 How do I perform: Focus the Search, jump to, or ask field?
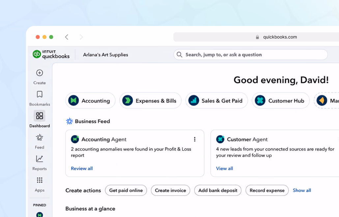click(x=251, y=55)
